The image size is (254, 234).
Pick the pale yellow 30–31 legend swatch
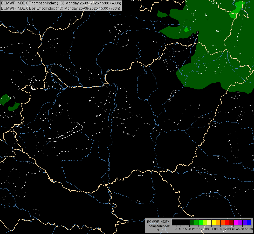click(209, 222)
